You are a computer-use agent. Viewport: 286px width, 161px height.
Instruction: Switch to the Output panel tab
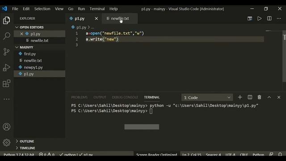[100, 97]
